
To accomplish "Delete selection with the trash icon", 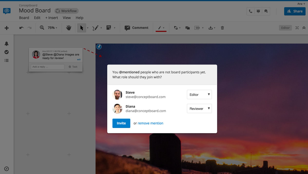I will coord(223,28).
